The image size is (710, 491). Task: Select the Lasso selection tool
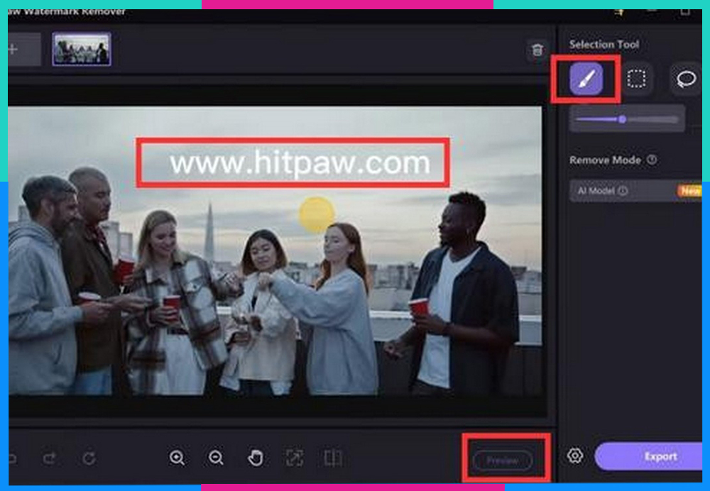point(686,79)
